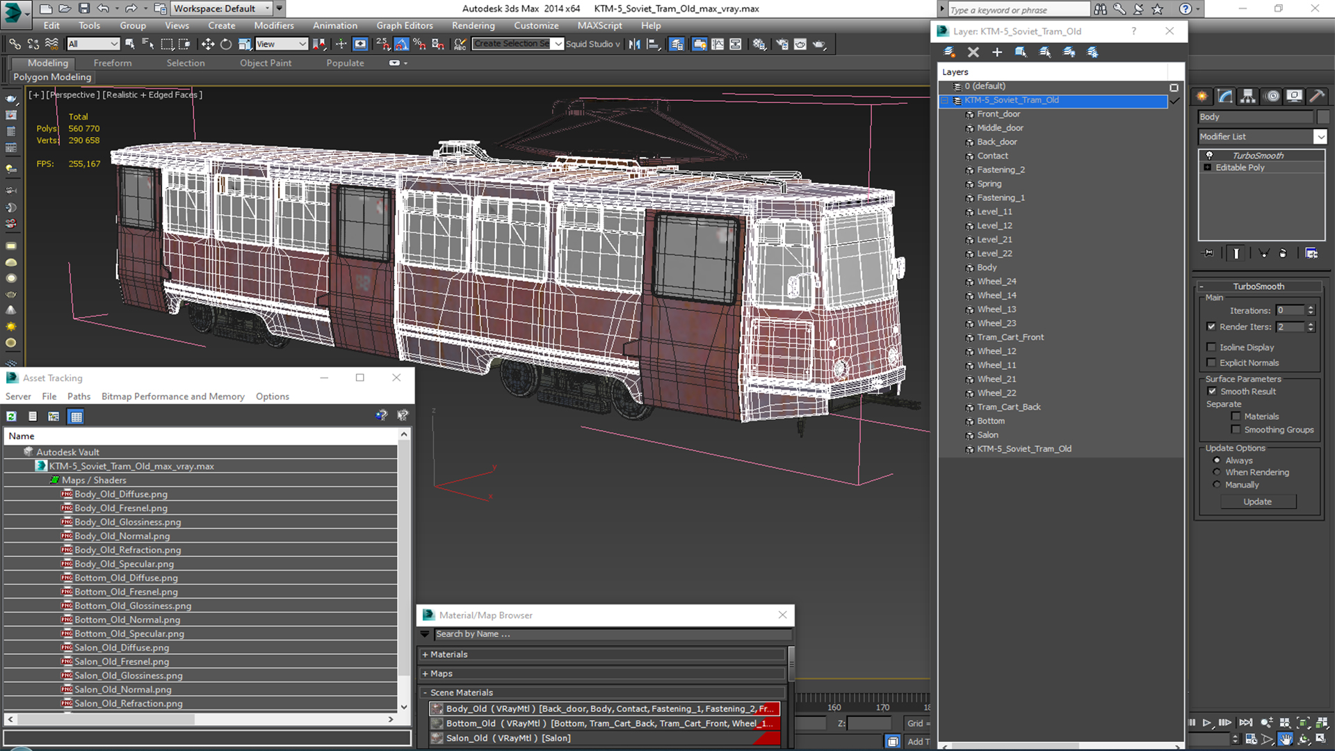Open the Graph Editors menu
The height and width of the screenshot is (751, 1335).
[x=405, y=26]
